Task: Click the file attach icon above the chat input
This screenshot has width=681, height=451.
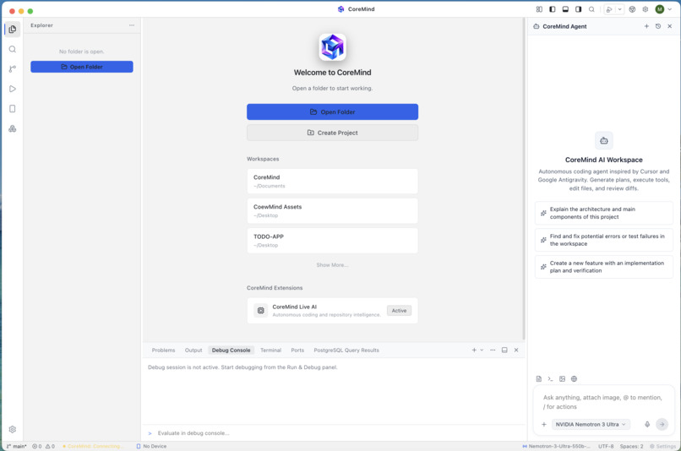Action: pos(538,378)
